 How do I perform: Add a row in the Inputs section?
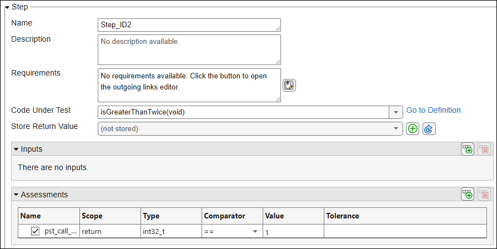pyautogui.click(x=468, y=149)
